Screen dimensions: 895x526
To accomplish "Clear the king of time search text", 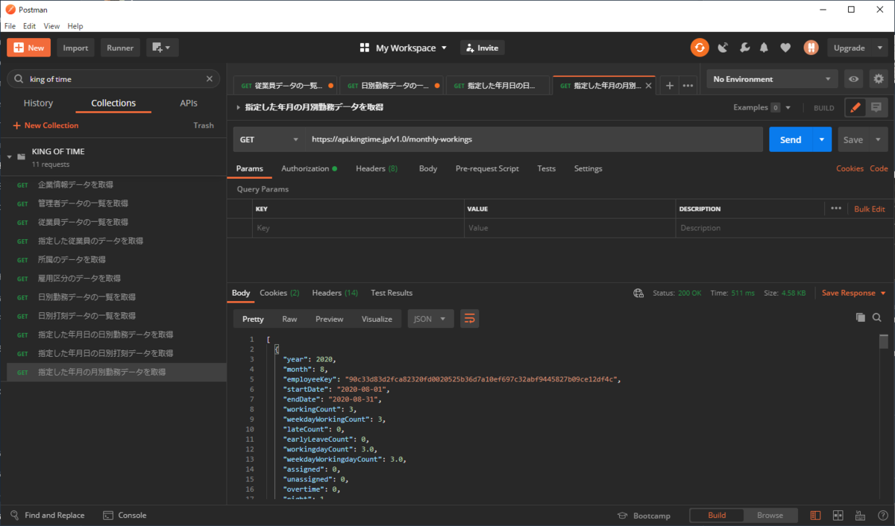I will point(210,78).
